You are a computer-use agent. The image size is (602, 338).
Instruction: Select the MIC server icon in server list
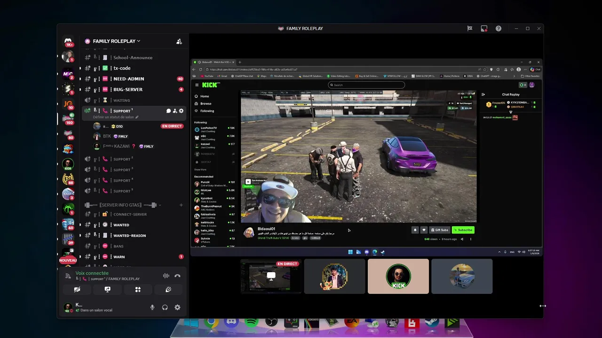coord(68,73)
